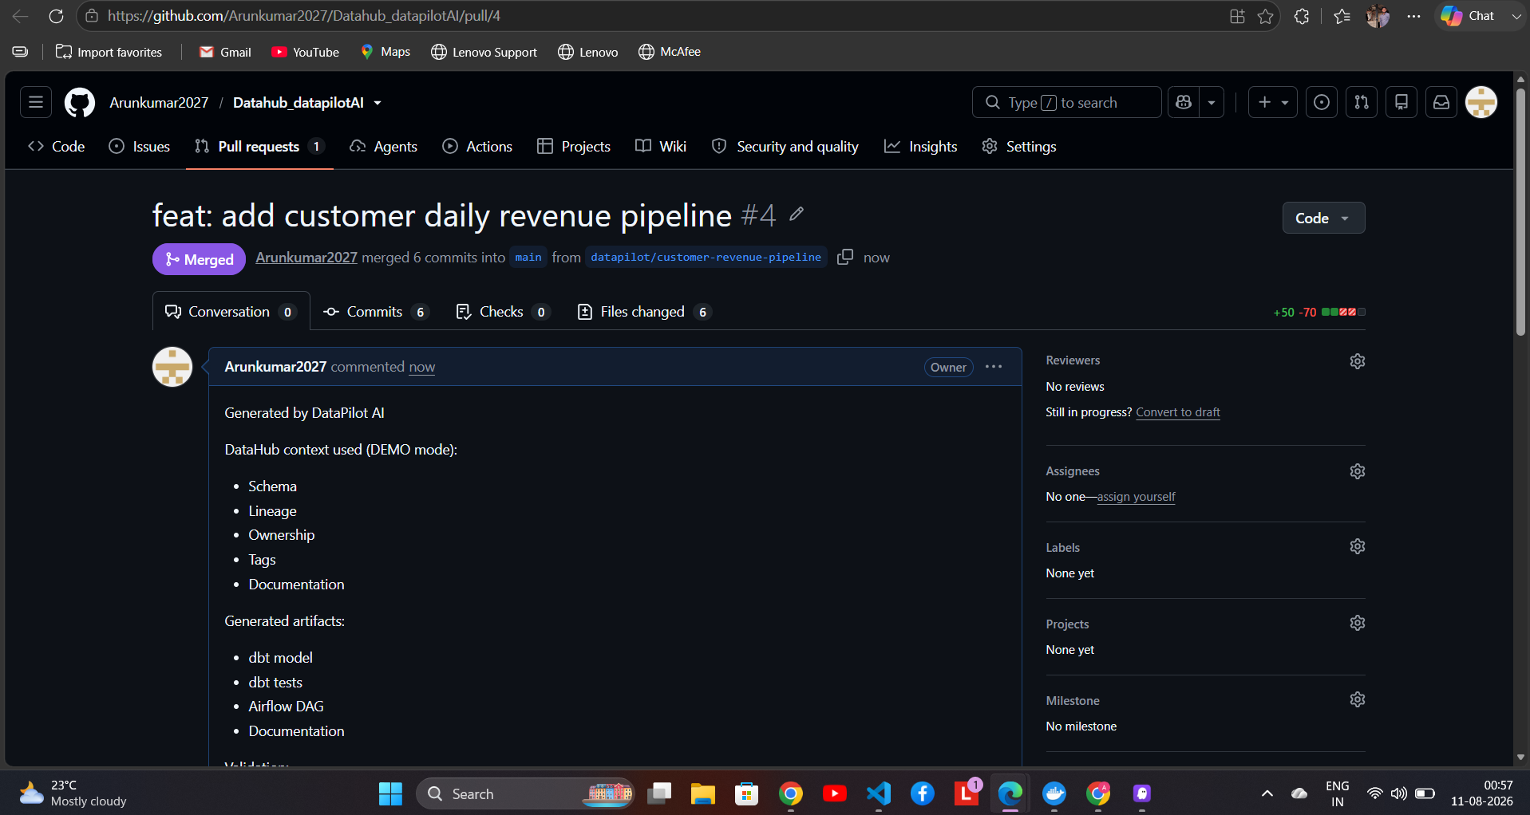Click the Projects gear icon in sidebar
Image resolution: width=1530 pixels, height=815 pixels.
tap(1358, 623)
